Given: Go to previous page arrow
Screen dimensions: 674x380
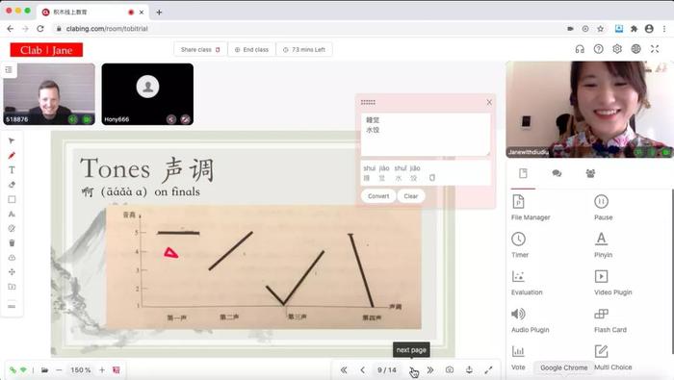Looking at the screenshot, I should tap(362, 369).
